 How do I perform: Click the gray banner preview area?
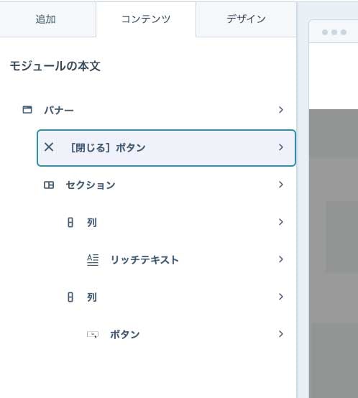tap(334, 254)
